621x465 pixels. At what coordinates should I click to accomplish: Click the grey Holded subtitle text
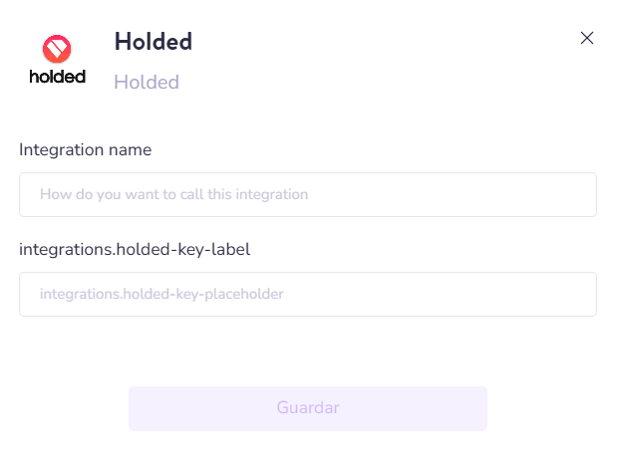click(147, 82)
